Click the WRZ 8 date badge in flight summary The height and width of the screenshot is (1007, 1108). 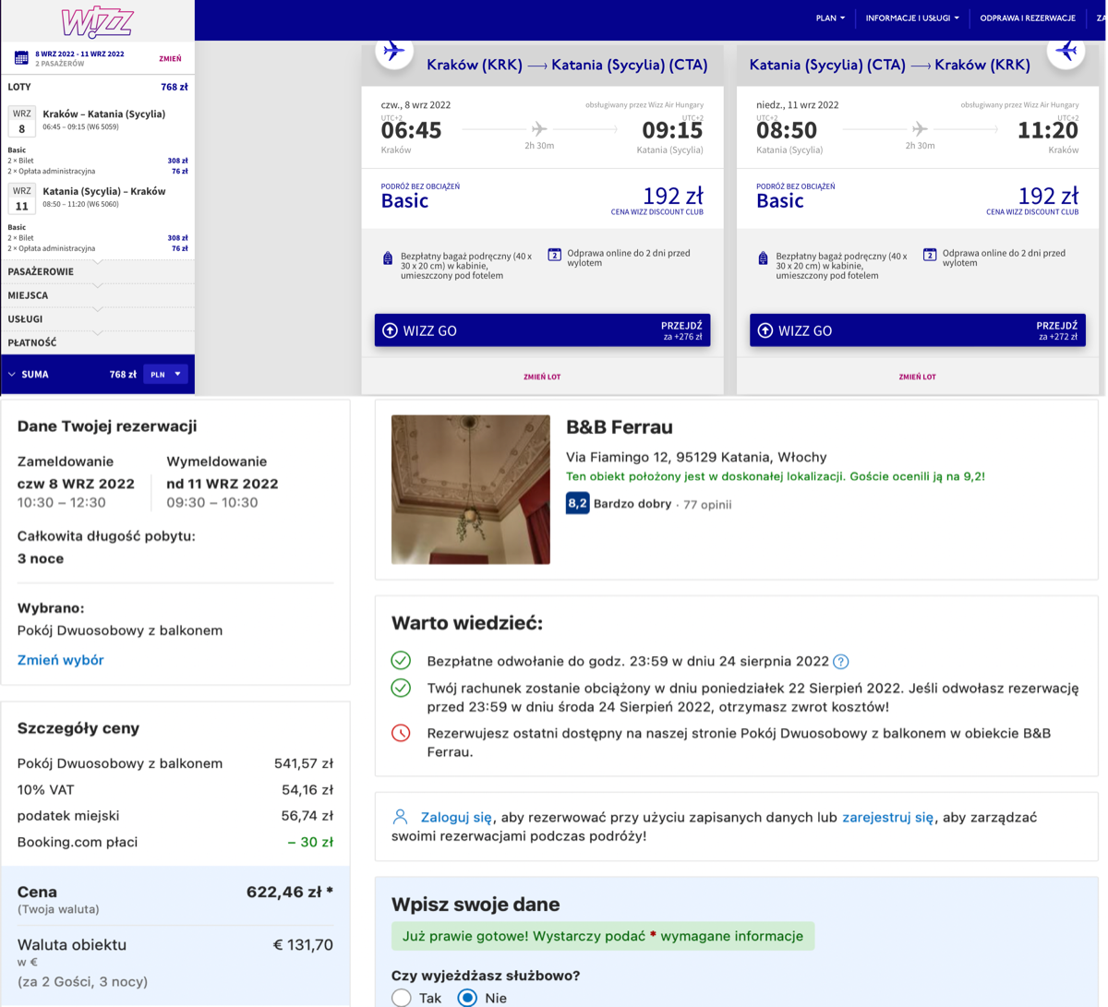tap(22, 122)
